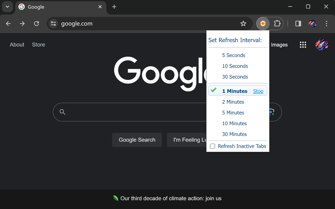View site information for google.com
The image size is (335, 209).
click(53, 24)
